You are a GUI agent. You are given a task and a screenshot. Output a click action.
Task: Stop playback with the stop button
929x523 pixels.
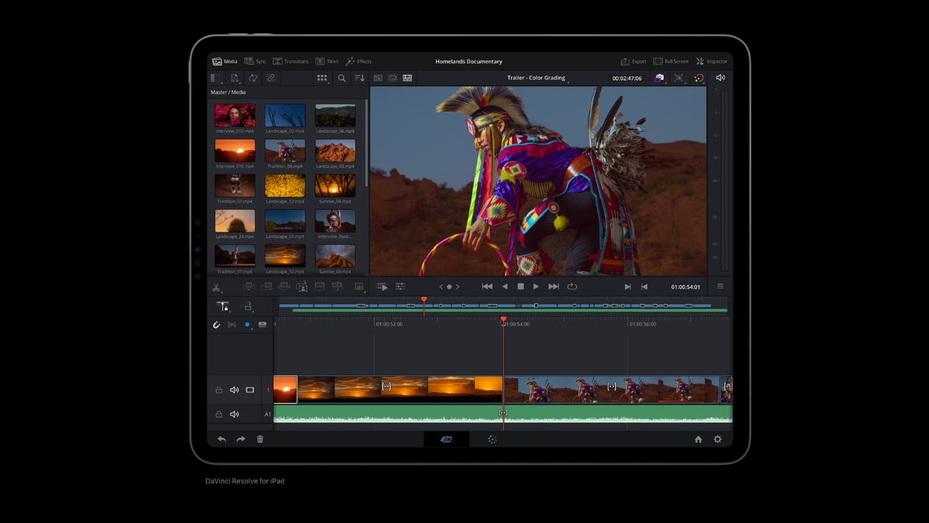point(520,286)
